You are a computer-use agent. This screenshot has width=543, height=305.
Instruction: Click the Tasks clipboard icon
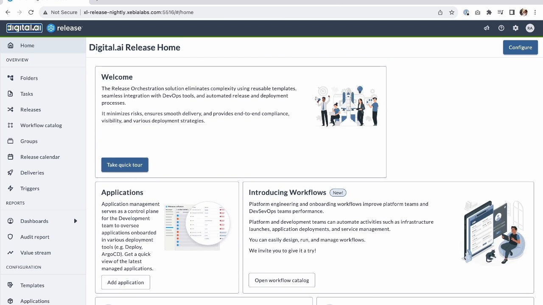coord(11,94)
